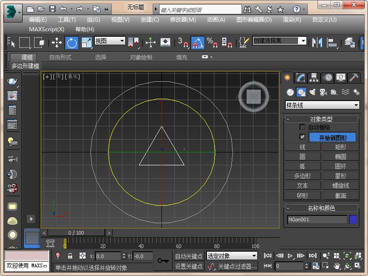Uncheck the 开始新图形 checkbox

click(302, 136)
